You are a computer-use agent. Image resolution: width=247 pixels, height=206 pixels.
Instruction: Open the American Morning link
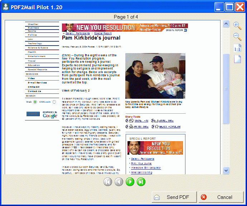[141, 172]
